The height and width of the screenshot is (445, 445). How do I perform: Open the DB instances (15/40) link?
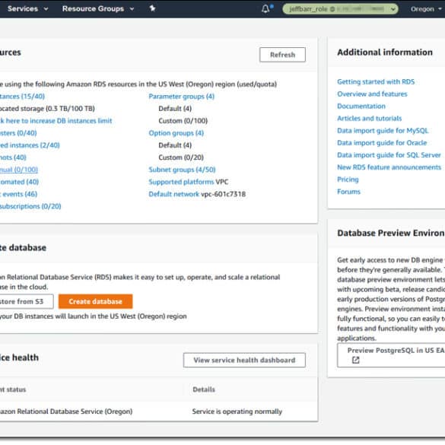coord(22,97)
